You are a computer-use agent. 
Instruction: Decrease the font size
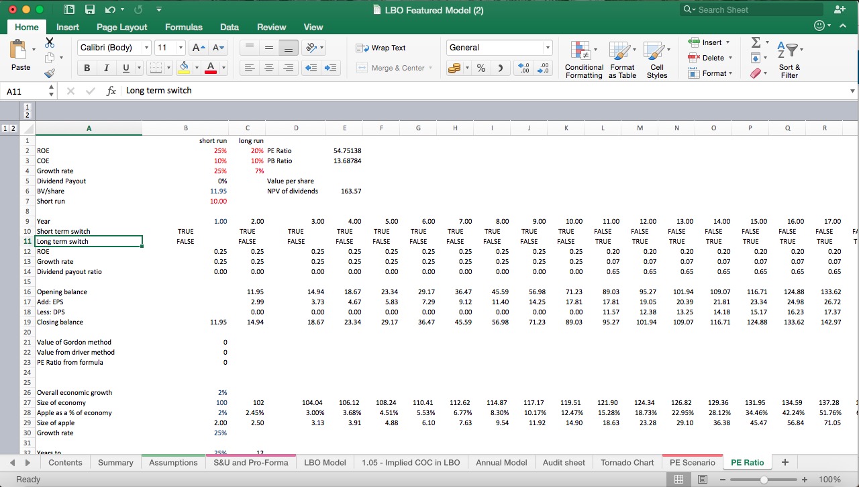tap(218, 48)
